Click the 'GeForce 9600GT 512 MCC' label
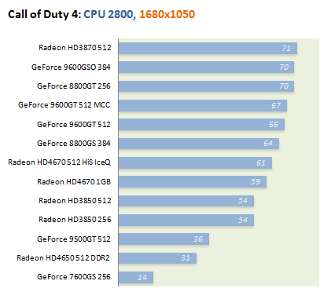The width and height of the screenshot is (335, 288). (x=64, y=105)
